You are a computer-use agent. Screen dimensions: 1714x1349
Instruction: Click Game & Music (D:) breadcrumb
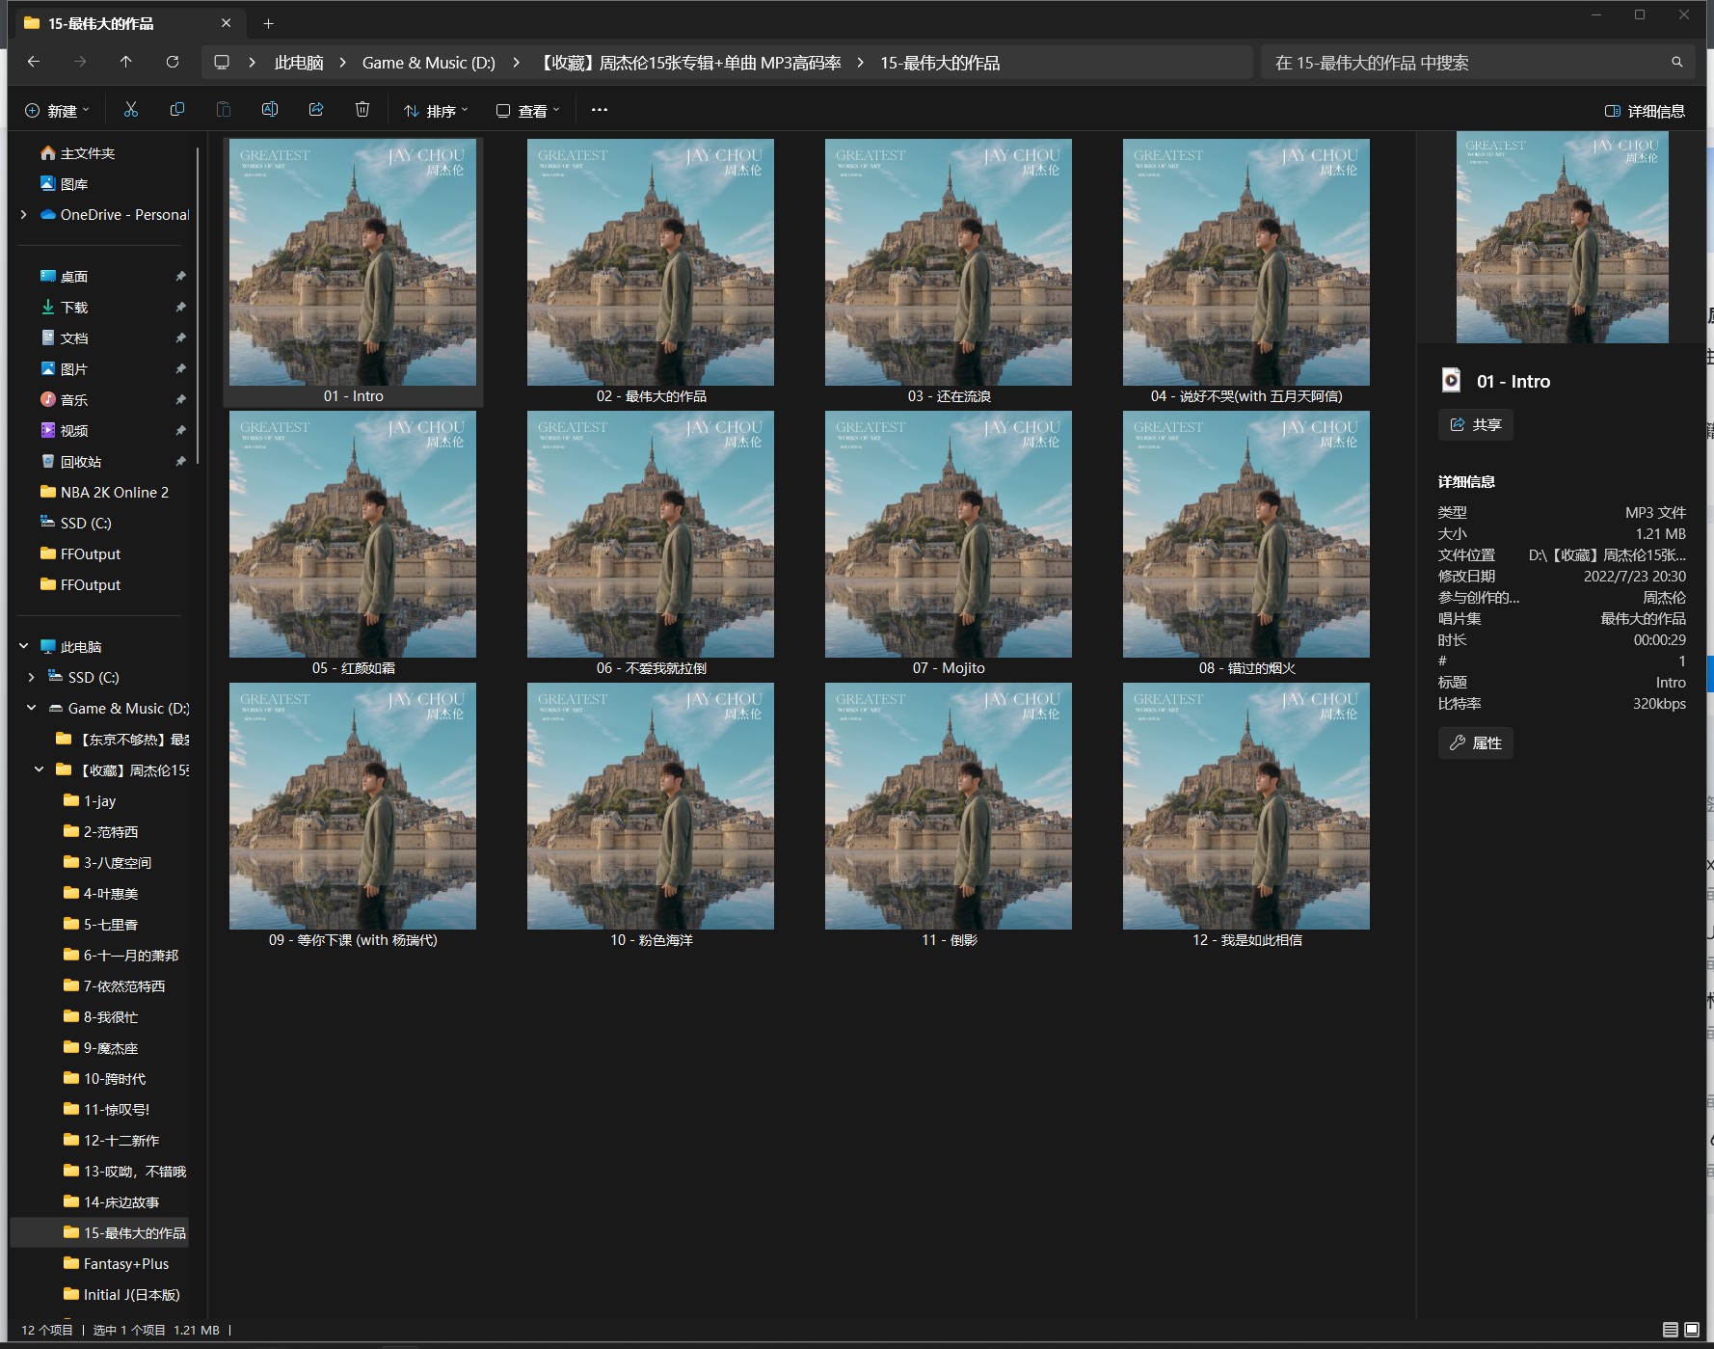(x=429, y=63)
